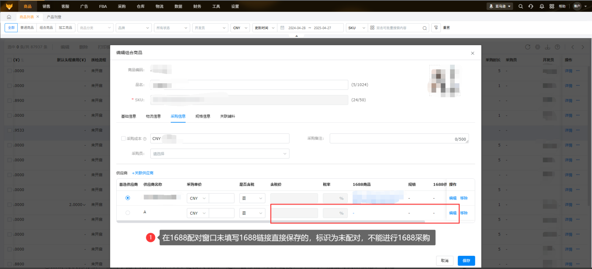Select supplier A as preferred supplier
The height and width of the screenshot is (269, 592).
(128, 213)
